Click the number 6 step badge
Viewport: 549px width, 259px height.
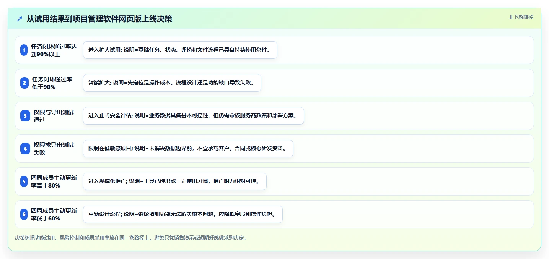24,214
